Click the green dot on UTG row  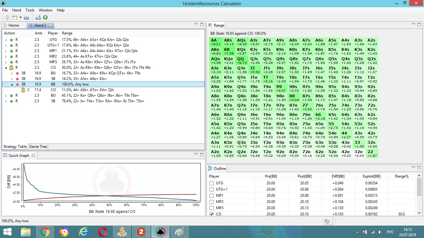[11, 40]
